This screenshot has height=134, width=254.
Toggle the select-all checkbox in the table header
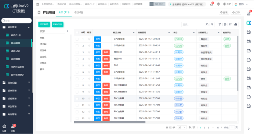77,33
